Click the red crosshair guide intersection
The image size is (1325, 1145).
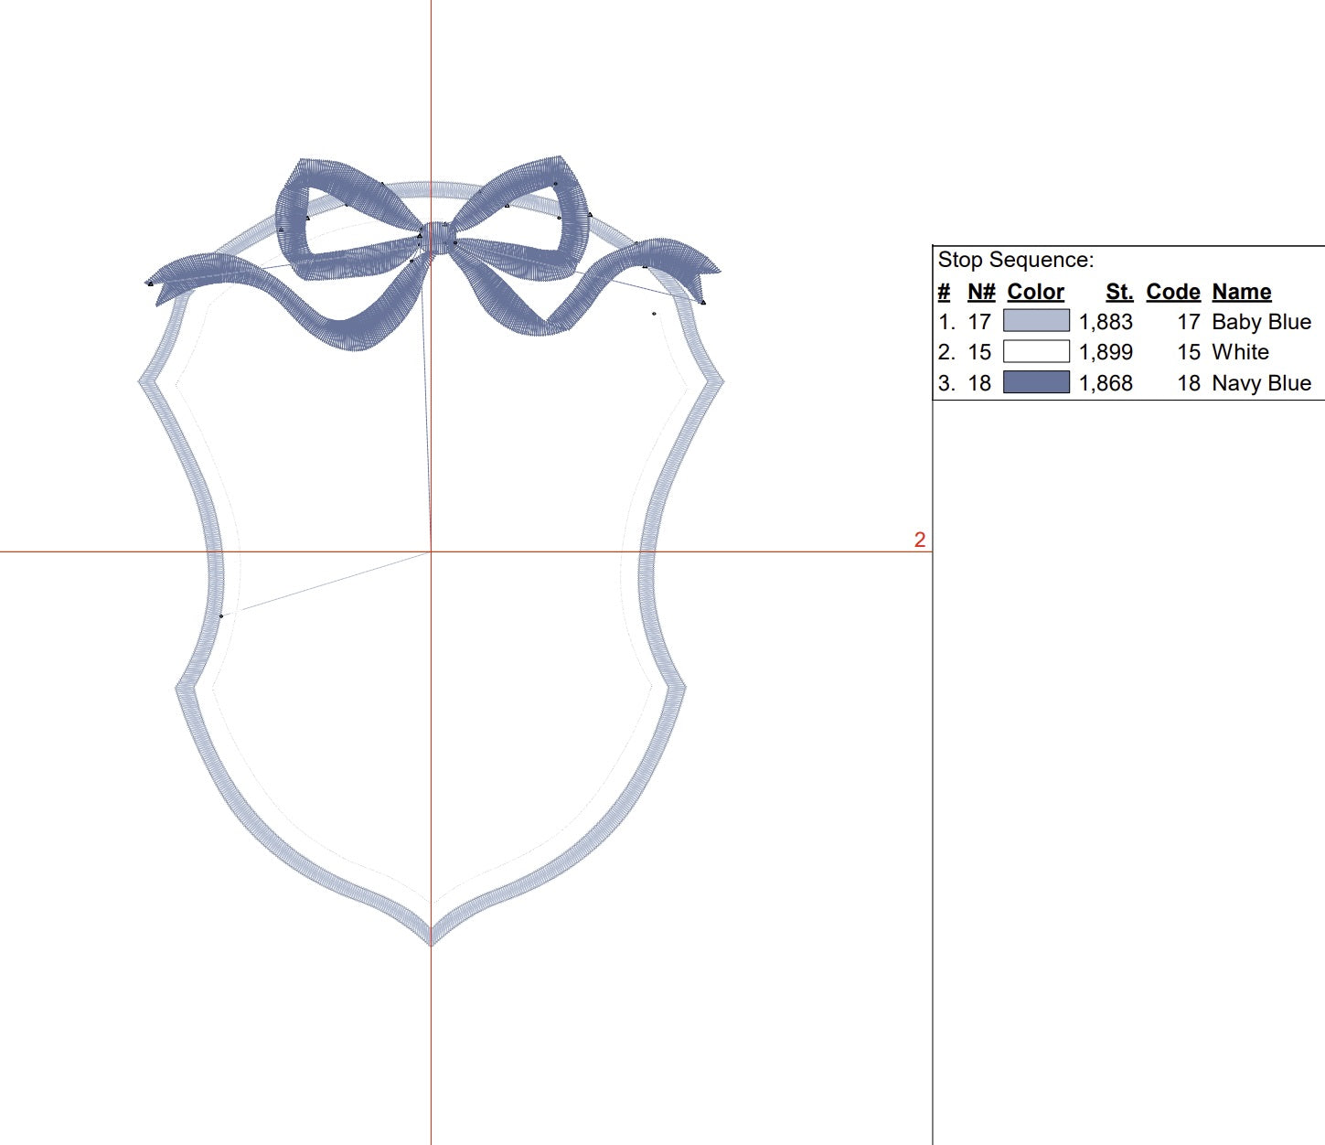point(431,551)
